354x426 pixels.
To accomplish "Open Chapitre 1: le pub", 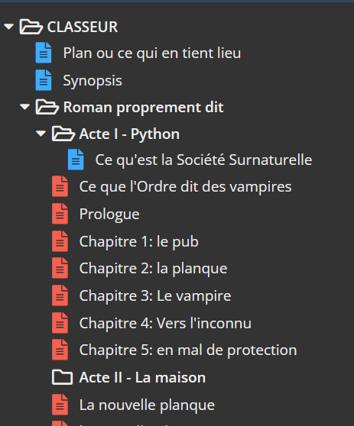I will click(138, 241).
